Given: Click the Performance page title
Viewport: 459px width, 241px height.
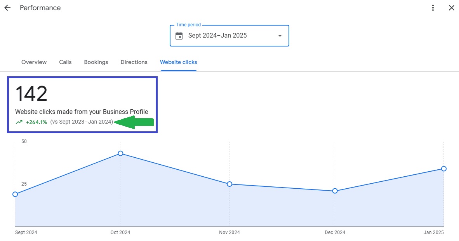Looking at the screenshot, I should click(40, 8).
